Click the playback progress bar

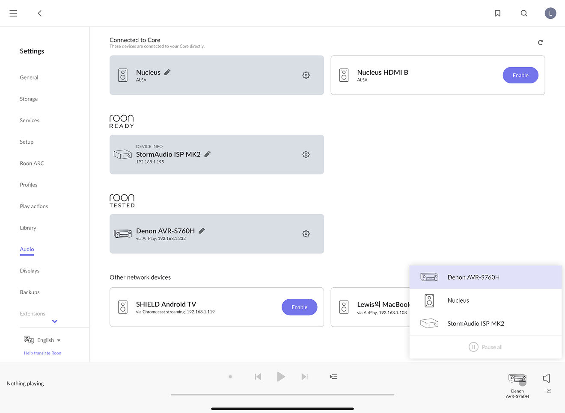pos(282,395)
